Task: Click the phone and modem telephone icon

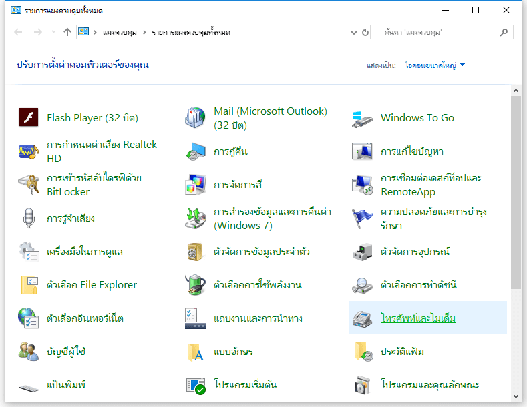Action: tap(362, 318)
